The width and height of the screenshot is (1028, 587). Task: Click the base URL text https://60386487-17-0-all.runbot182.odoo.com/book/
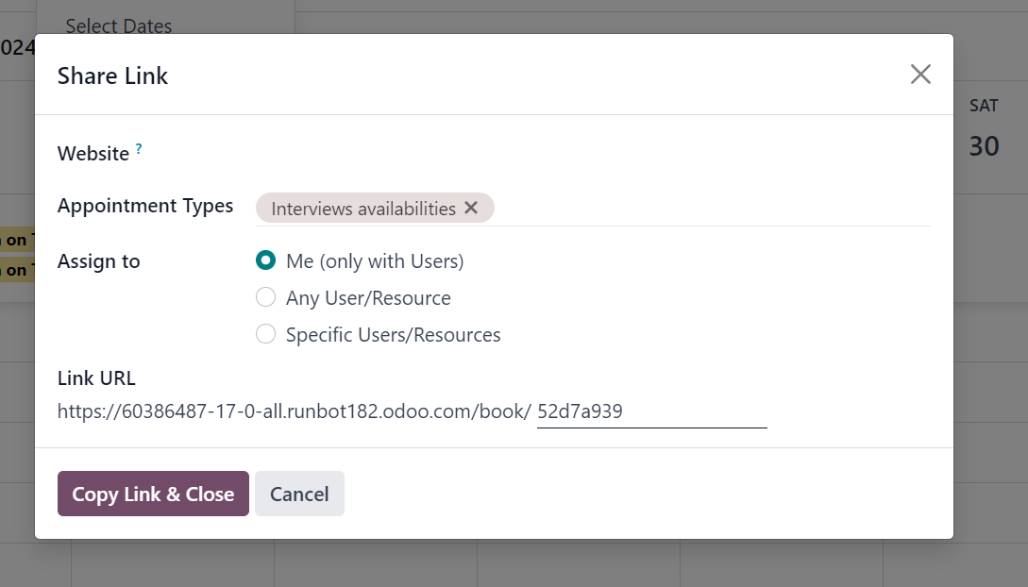(294, 411)
